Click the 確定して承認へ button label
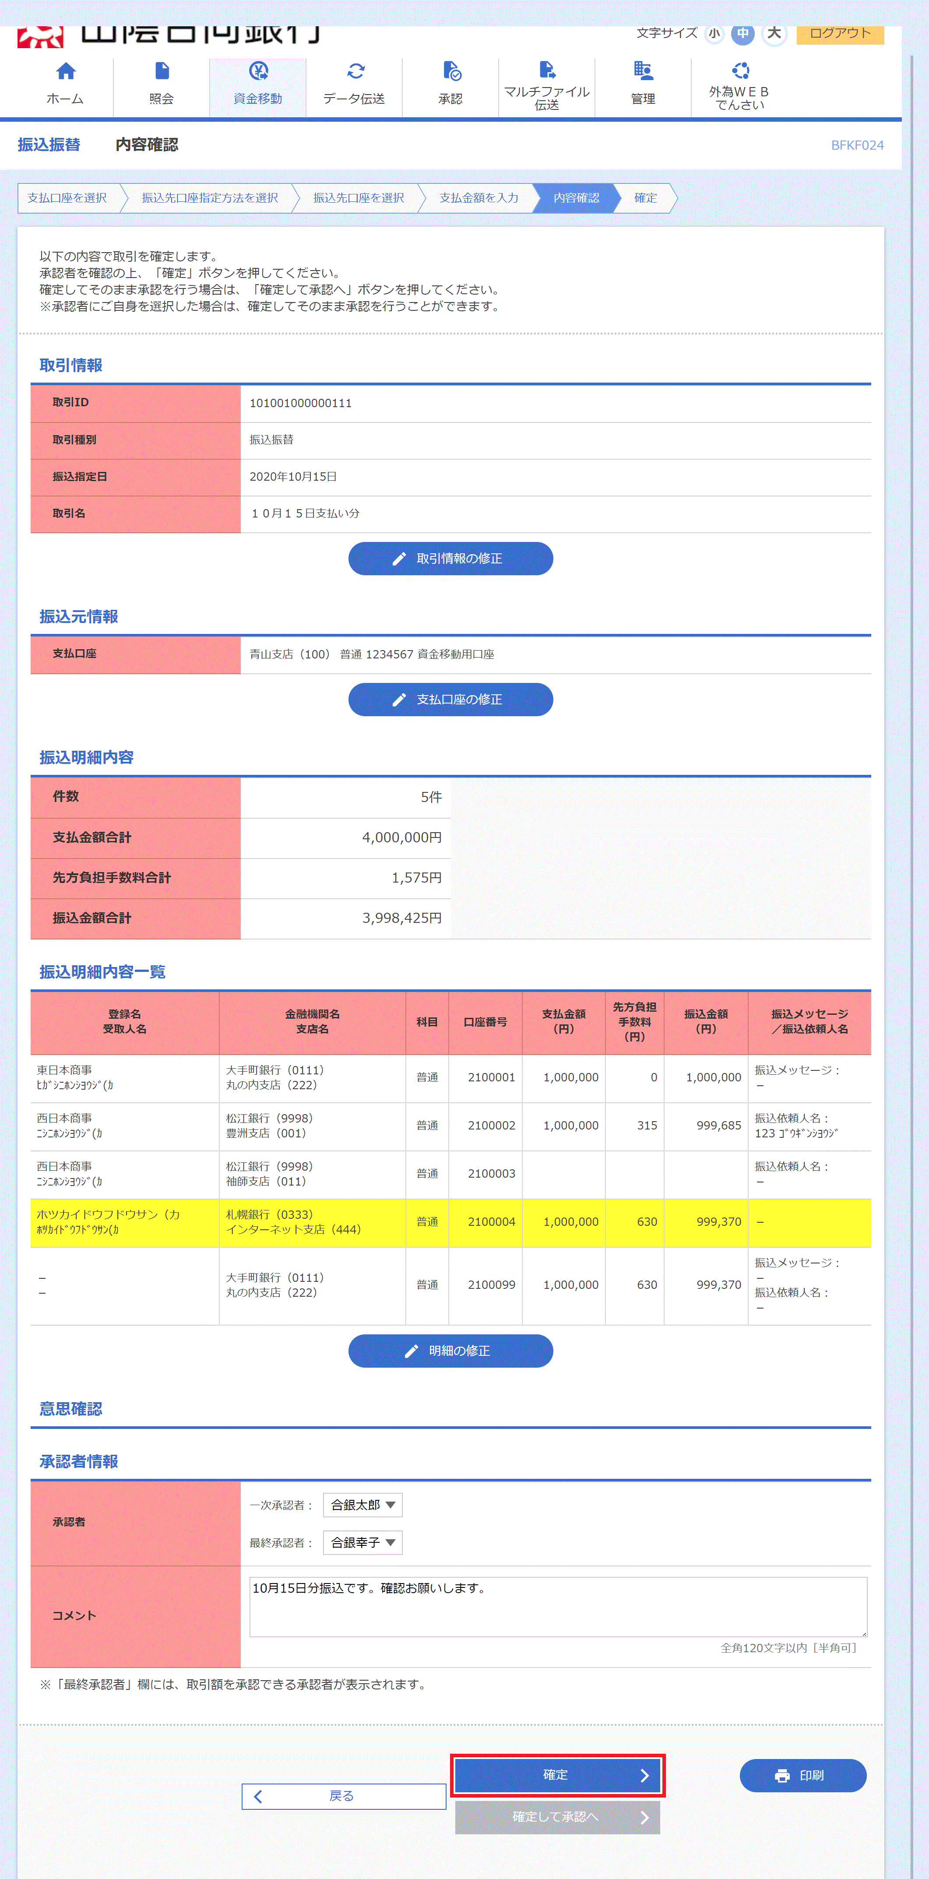929x1879 pixels. [556, 1817]
